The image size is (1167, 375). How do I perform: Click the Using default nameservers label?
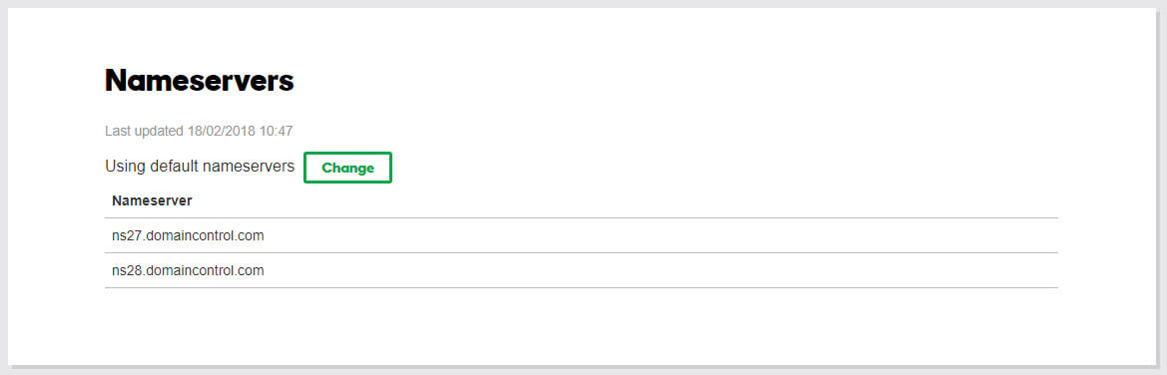(x=200, y=166)
